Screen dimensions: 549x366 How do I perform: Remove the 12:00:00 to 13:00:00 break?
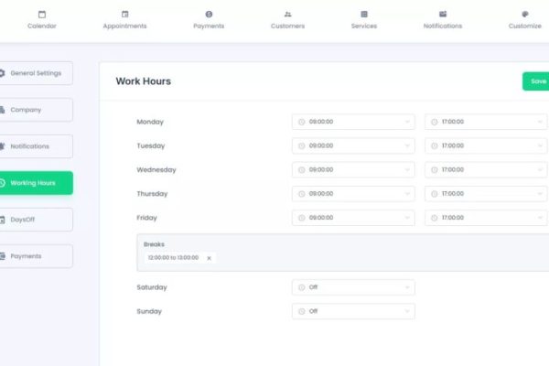[209, 258]
